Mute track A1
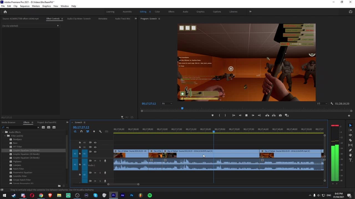The image size is (355, 199). pos(95,161)
